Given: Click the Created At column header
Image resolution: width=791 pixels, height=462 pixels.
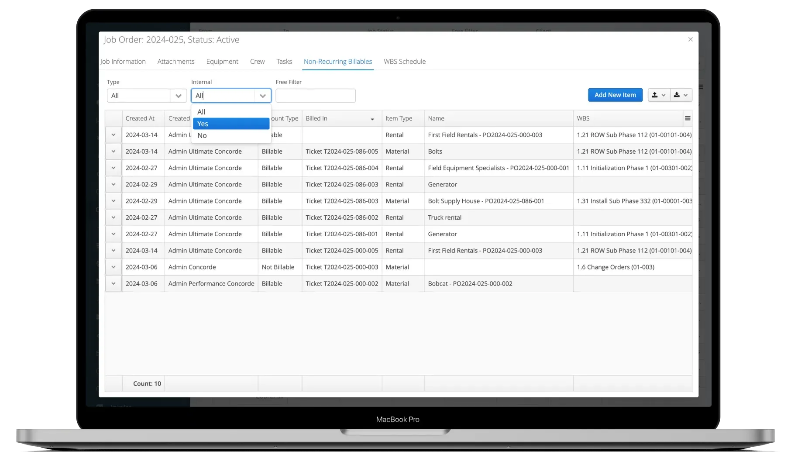Looking at the screenshot, I should [141, 118].
